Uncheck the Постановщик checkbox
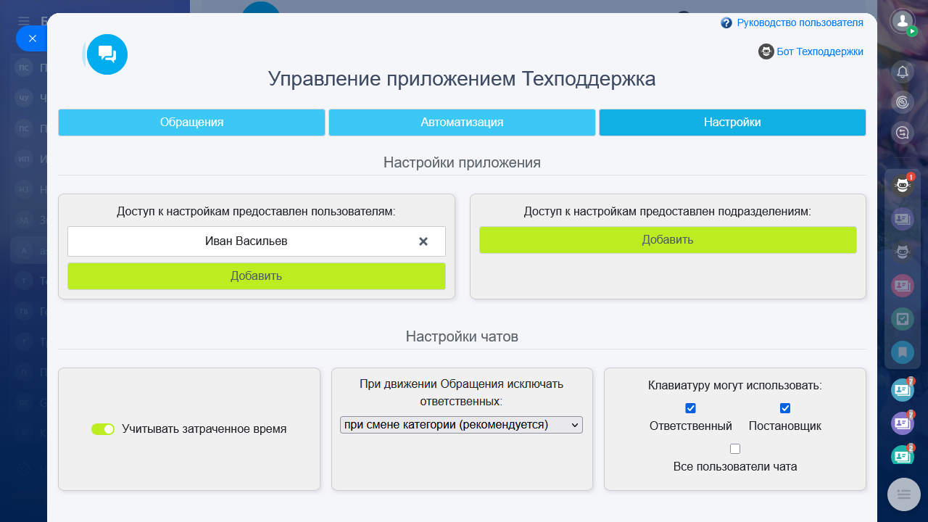The height and width of the screenshot is (522, 928). (x=785, y=408)
